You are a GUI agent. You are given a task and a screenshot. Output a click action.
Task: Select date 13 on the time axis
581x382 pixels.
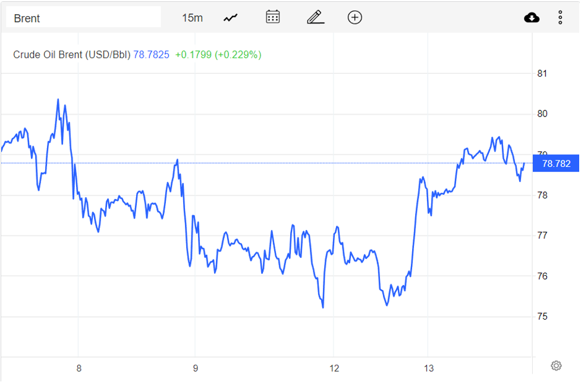[x=428, y=368]
